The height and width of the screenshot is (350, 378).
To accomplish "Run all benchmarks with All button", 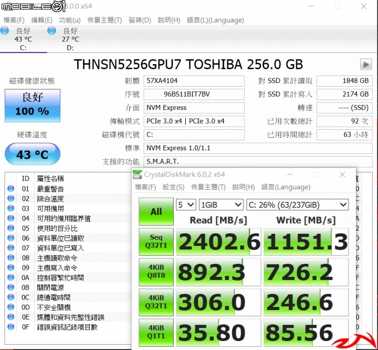I will coord(156,212).
